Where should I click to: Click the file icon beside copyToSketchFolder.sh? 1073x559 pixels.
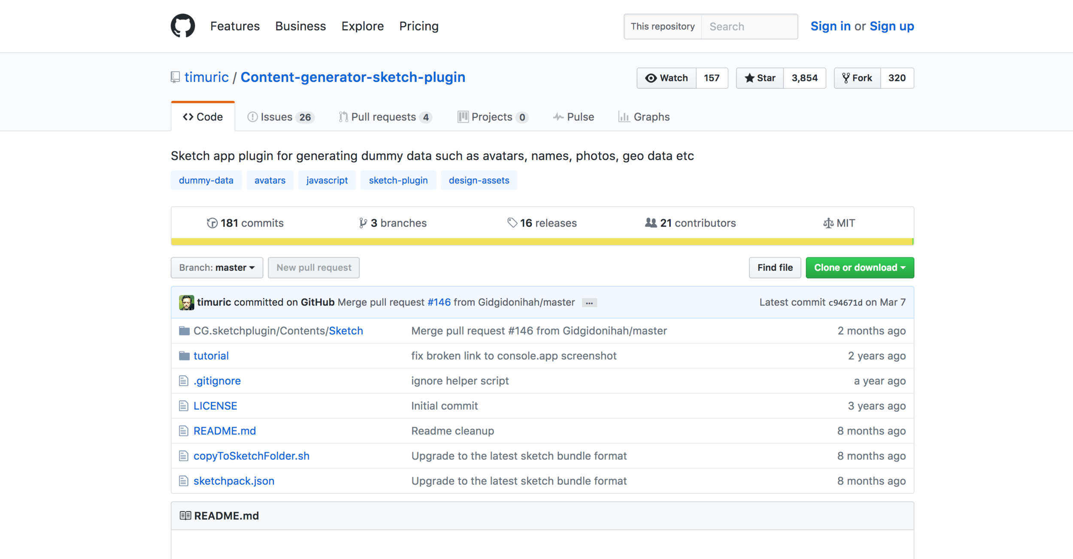pos(184,456)
